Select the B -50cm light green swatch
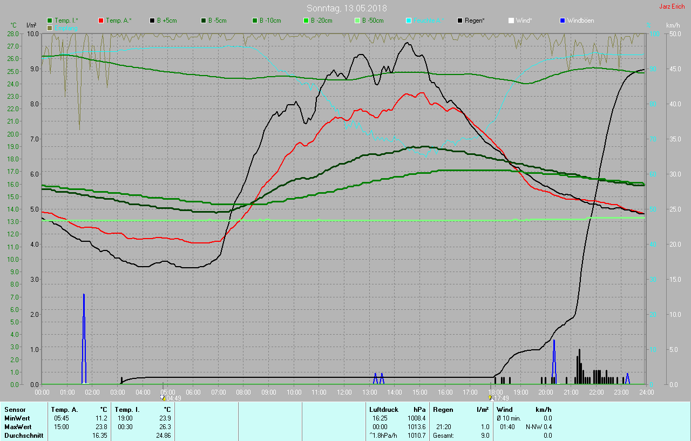Screen dimensions: 691x441 [x=357, y=21]
